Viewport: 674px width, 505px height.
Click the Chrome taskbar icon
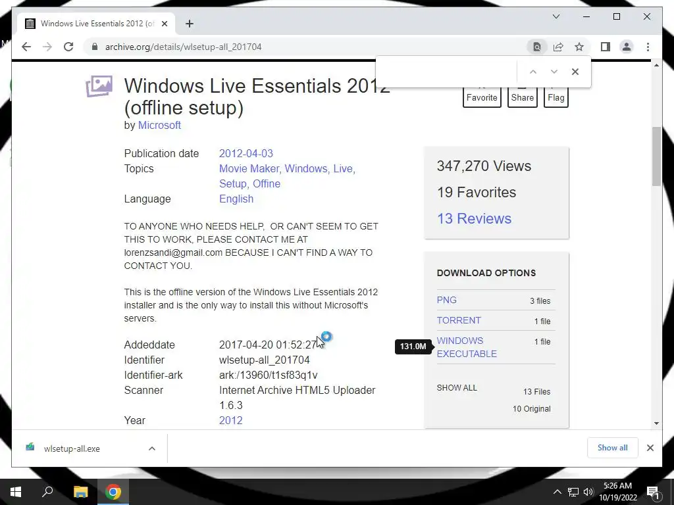[113, 492]
